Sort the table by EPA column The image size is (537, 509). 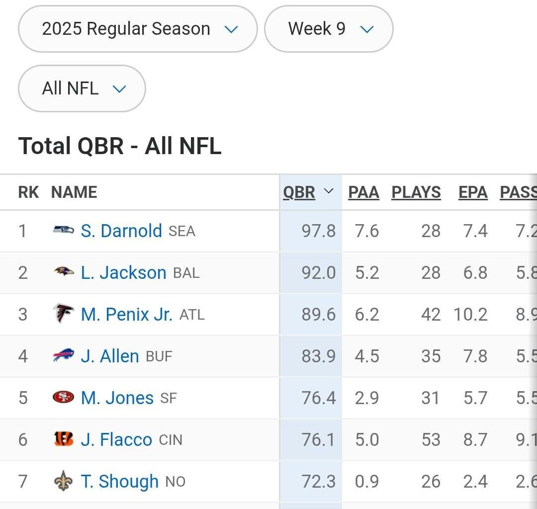tap(472, 192)
